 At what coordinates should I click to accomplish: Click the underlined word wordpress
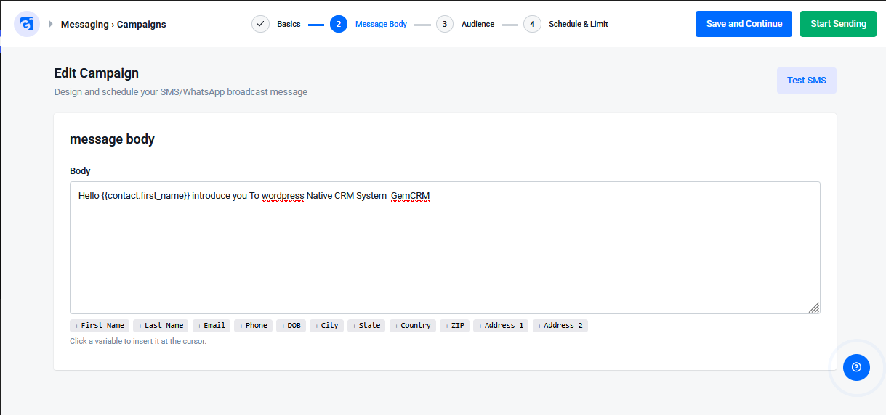click(x=283, y=196)
